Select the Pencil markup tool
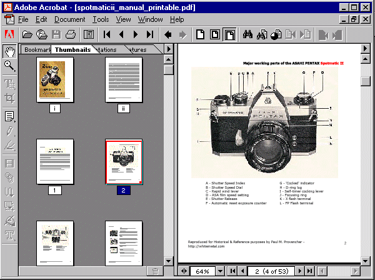Screen dimensions: 375x280 10,131
